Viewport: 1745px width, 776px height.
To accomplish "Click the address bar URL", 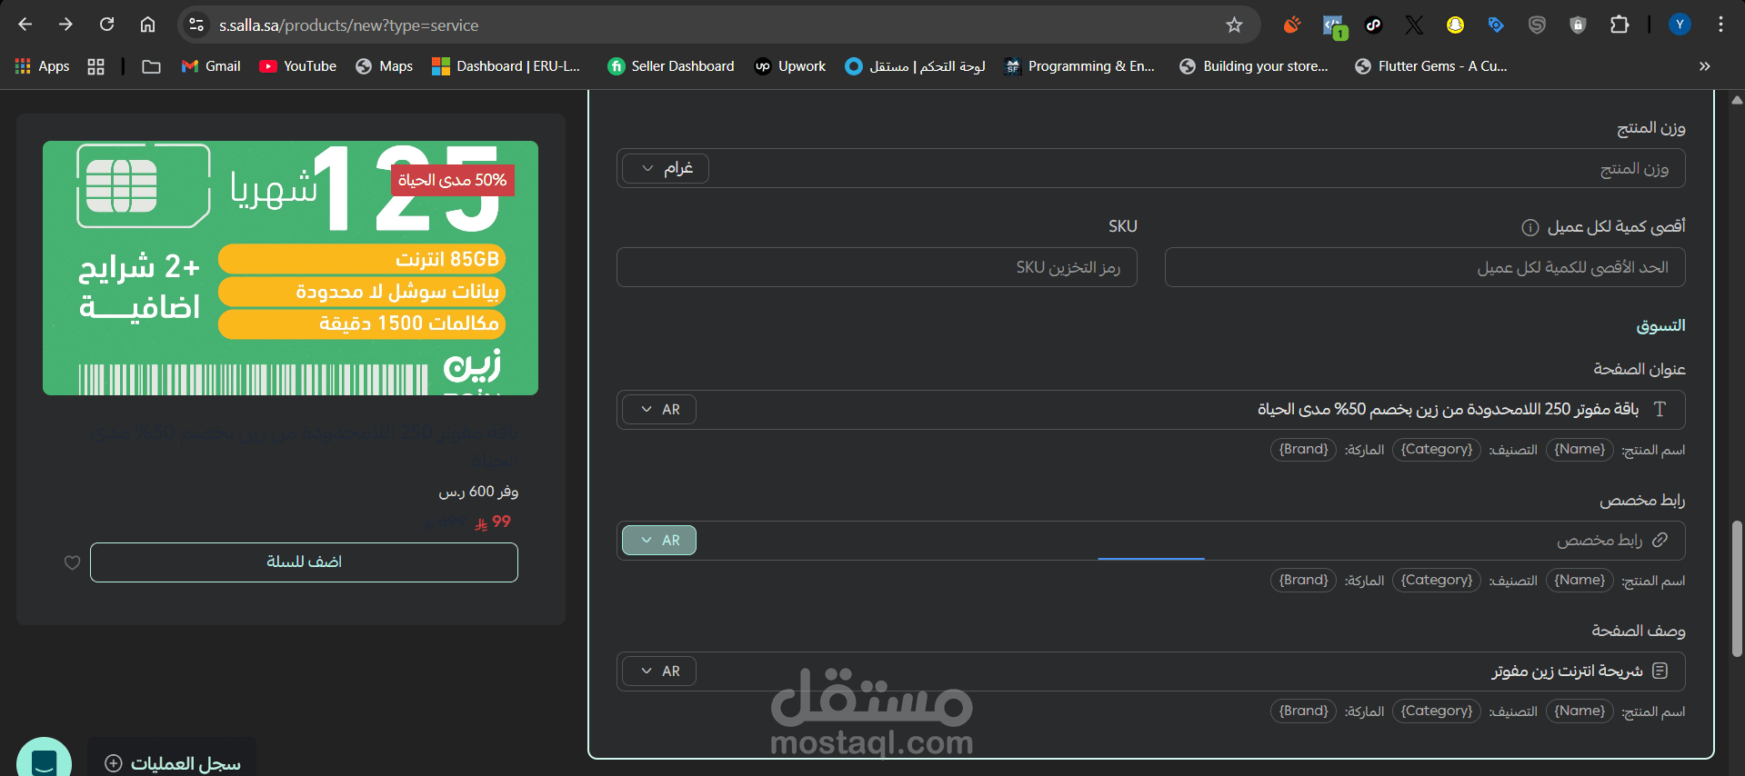I will pyautogui.click(x=348, y=25).
